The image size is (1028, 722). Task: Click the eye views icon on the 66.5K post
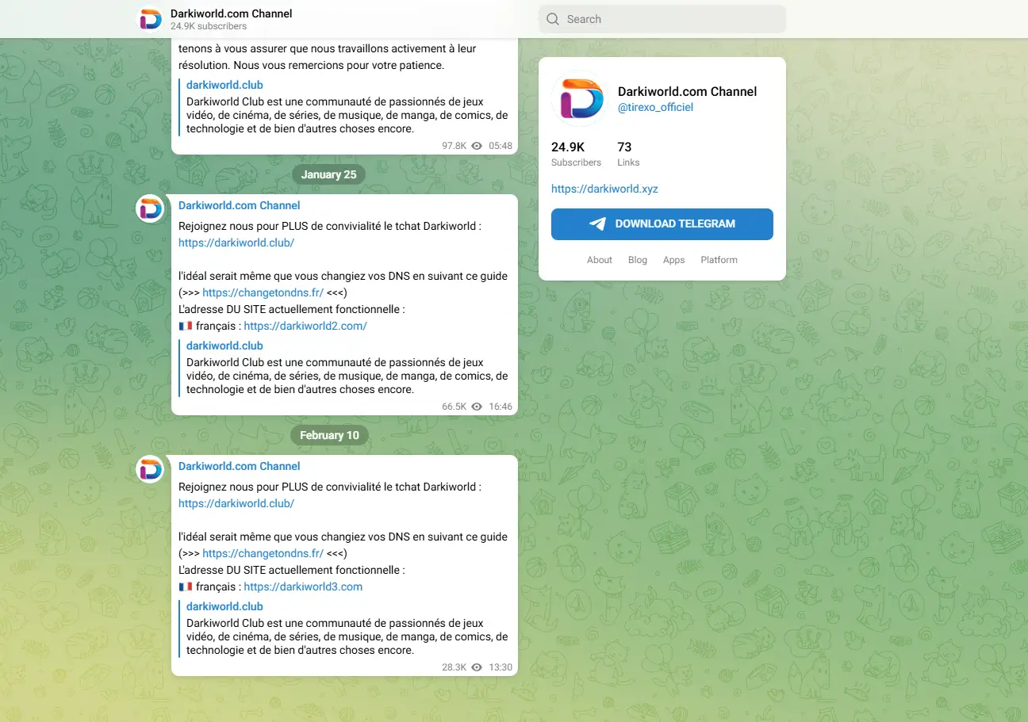477,407
